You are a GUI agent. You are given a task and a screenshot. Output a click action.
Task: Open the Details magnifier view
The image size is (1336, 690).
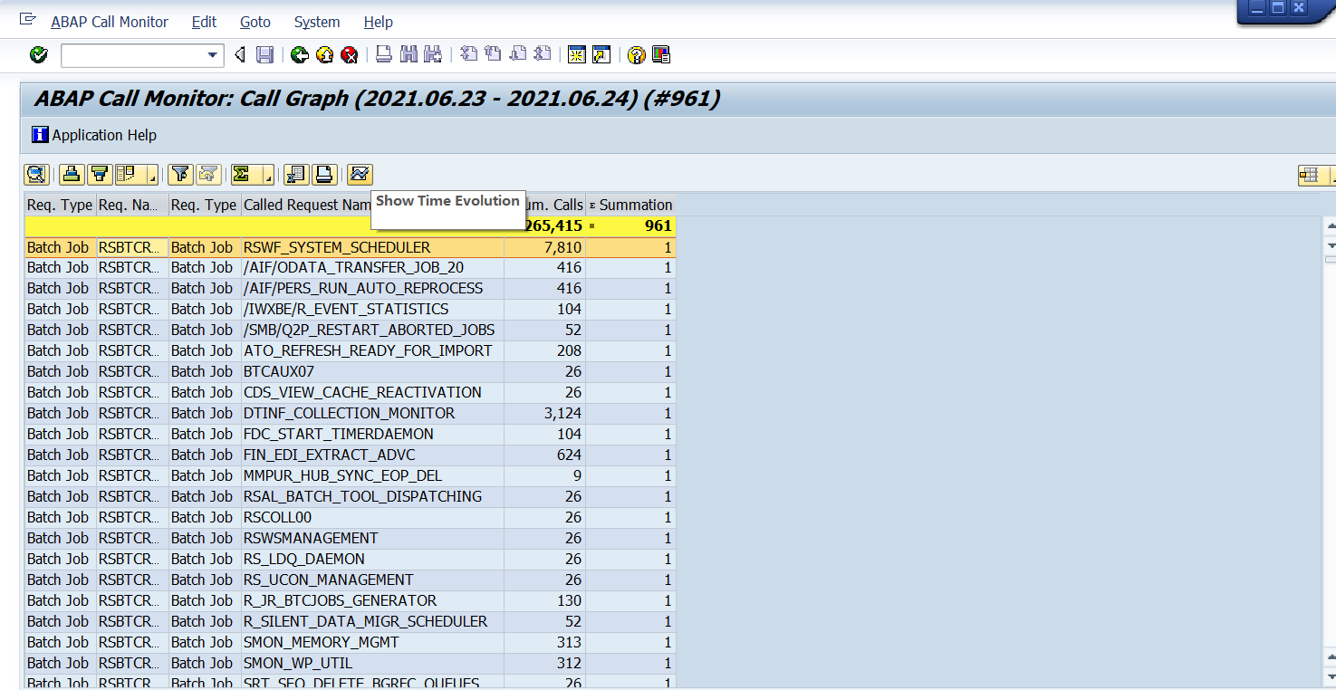click(x=35, y=174)
